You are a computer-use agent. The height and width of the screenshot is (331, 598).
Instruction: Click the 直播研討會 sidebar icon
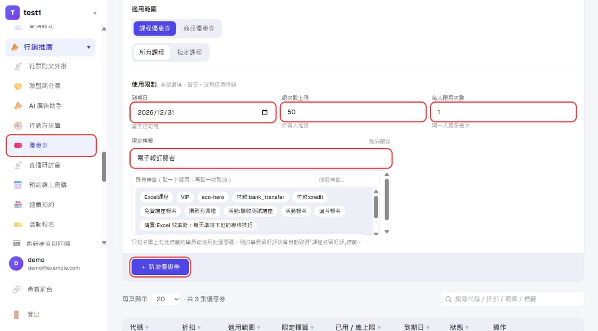[18, 165]
